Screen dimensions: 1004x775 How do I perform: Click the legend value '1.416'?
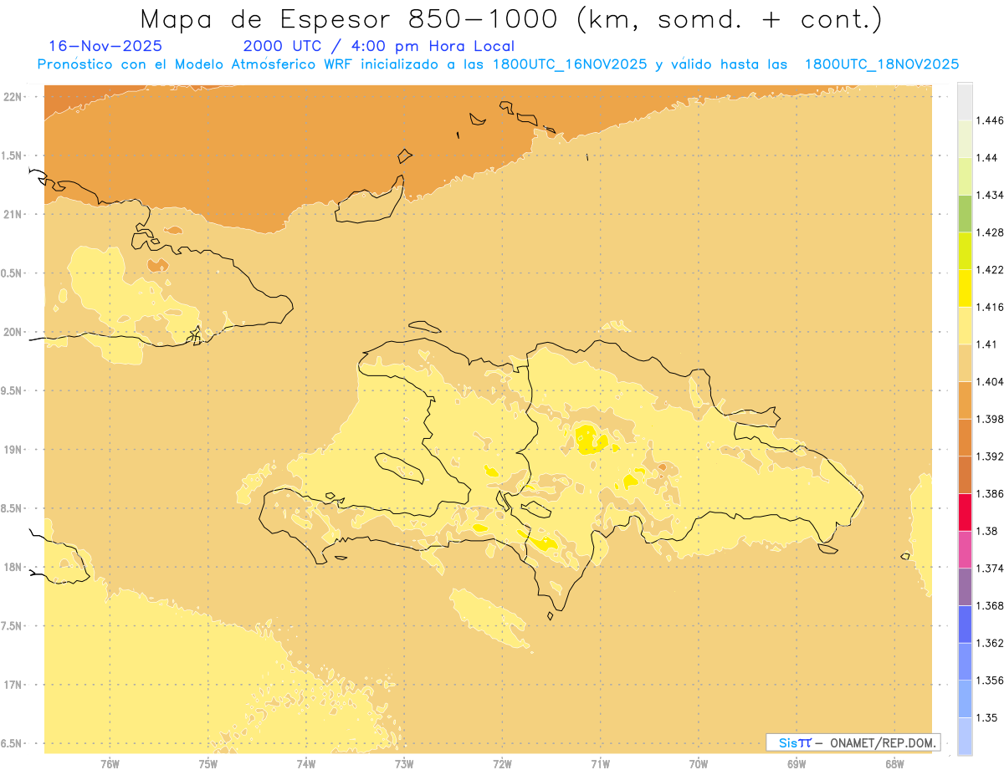tap(991, 307)
